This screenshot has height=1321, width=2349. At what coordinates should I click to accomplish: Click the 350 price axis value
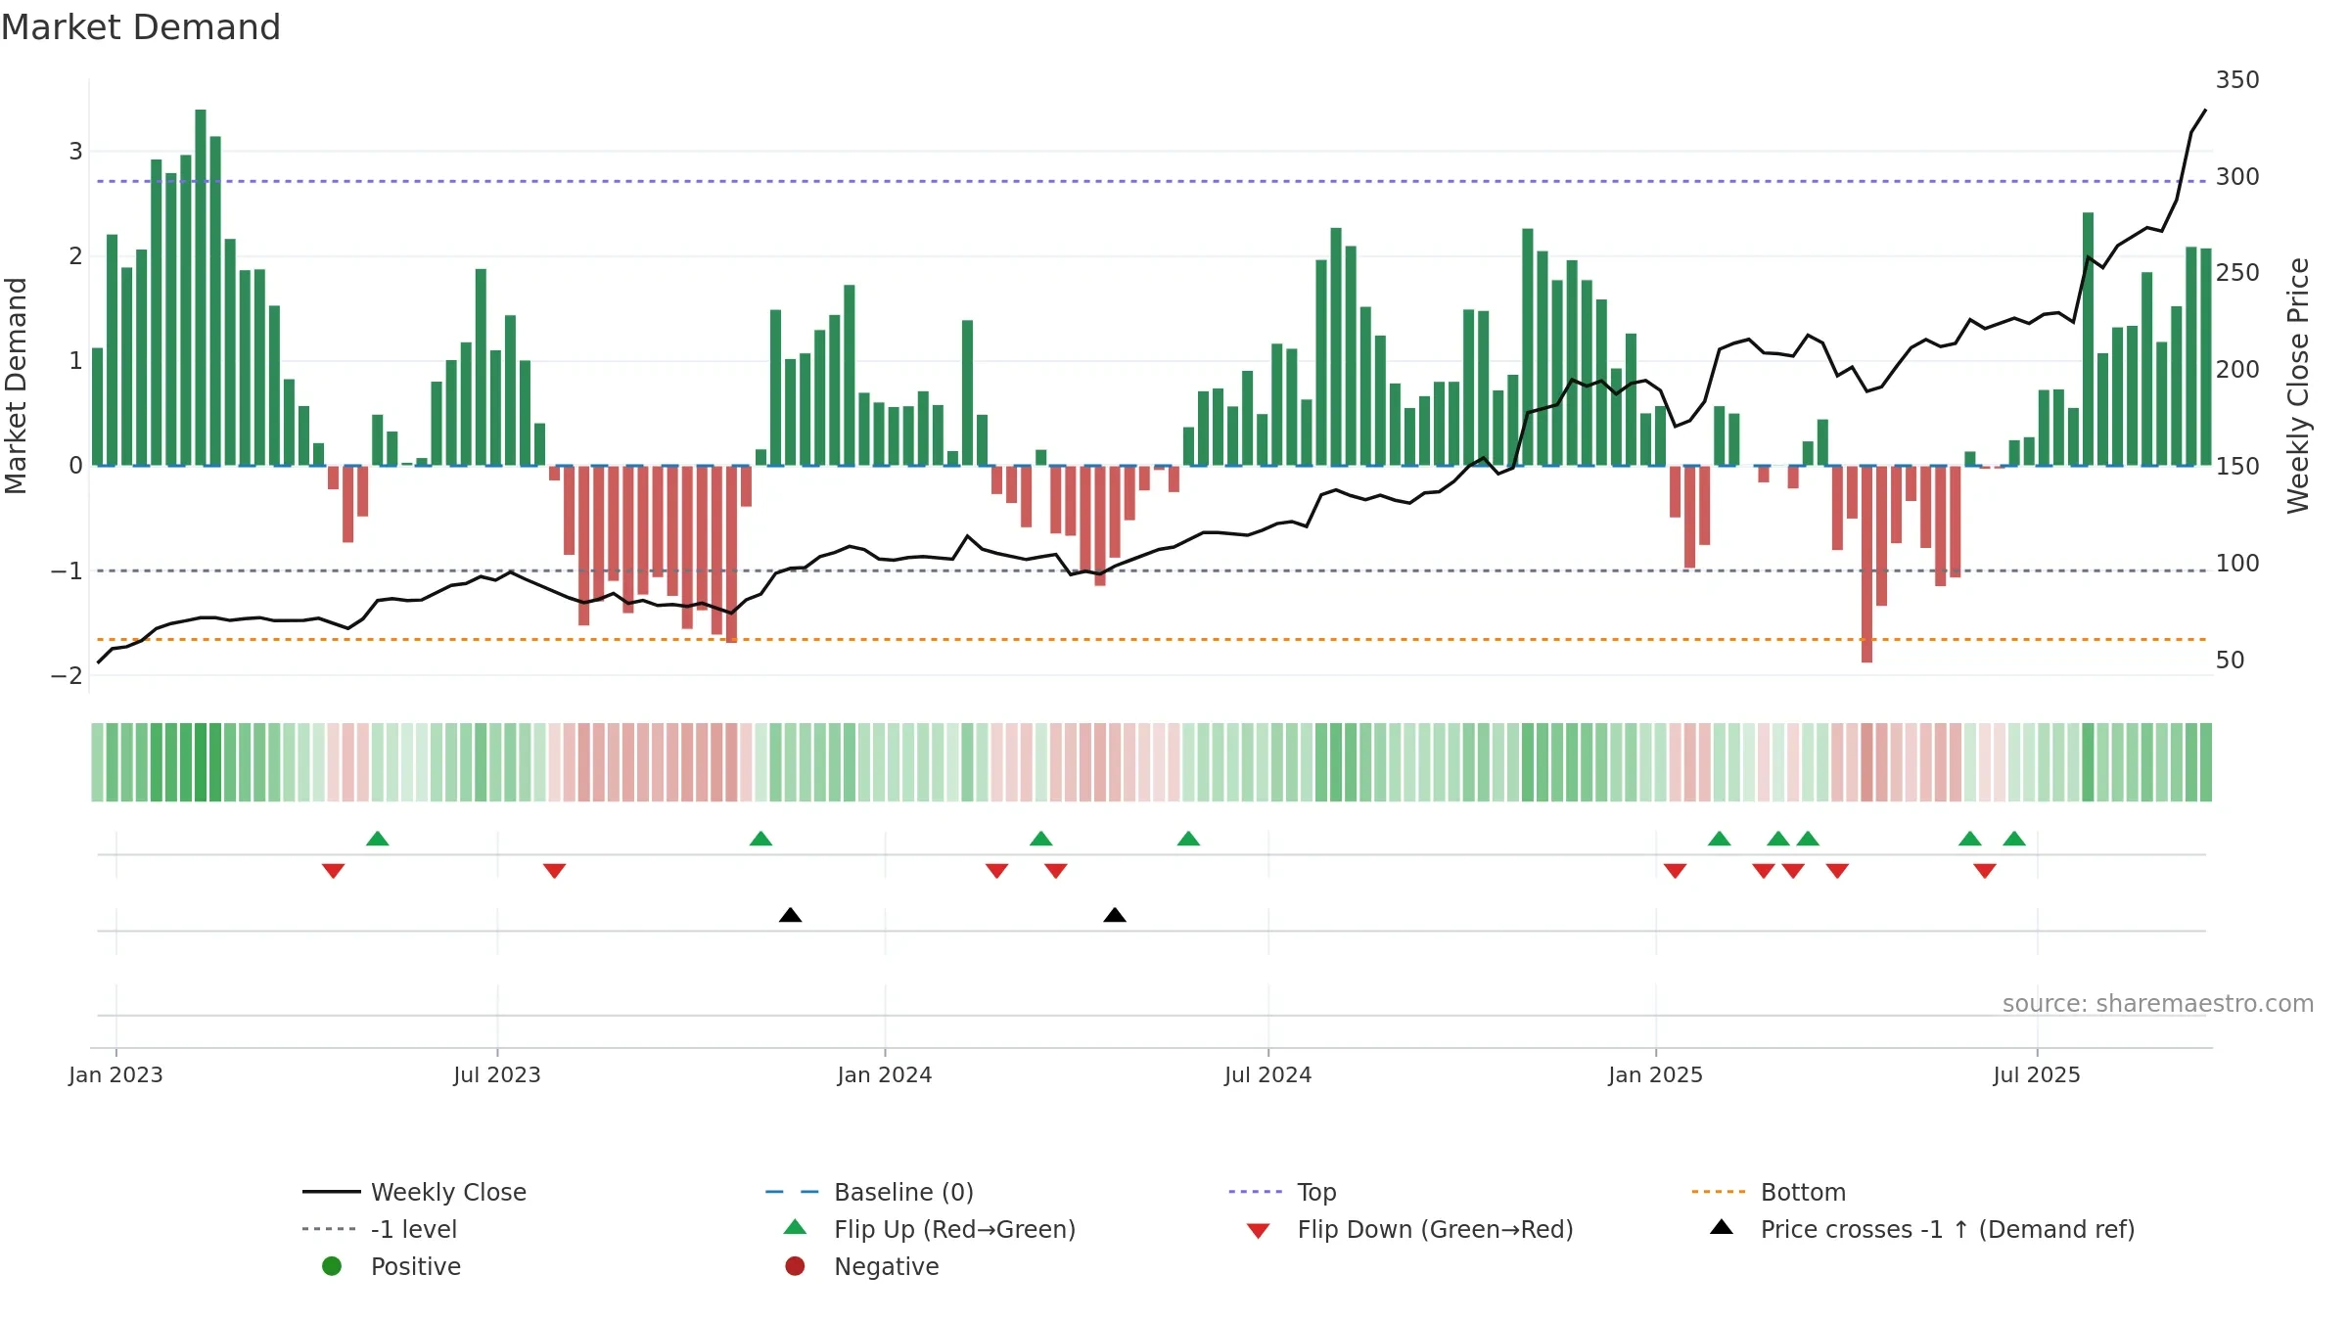pyautogui.click(x=2237, y=79)
